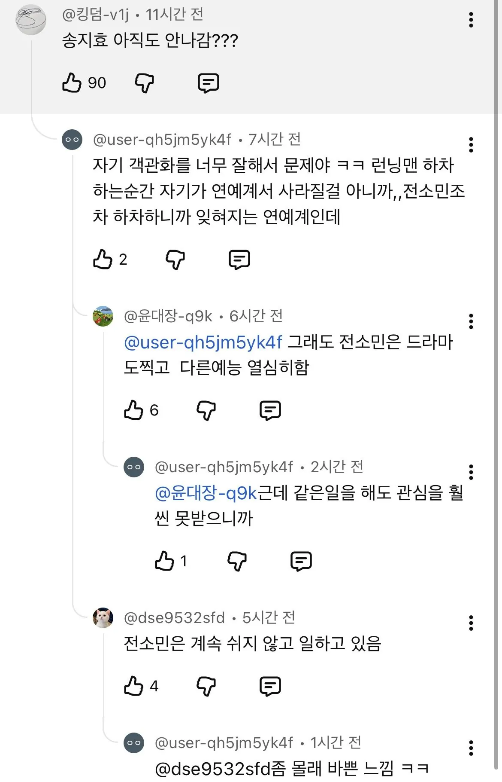Dislike the 7시간 전 reply by @user-qh5jm5yk4f
Viewport: 502px width, 782px height.
[x=175, y=260]
